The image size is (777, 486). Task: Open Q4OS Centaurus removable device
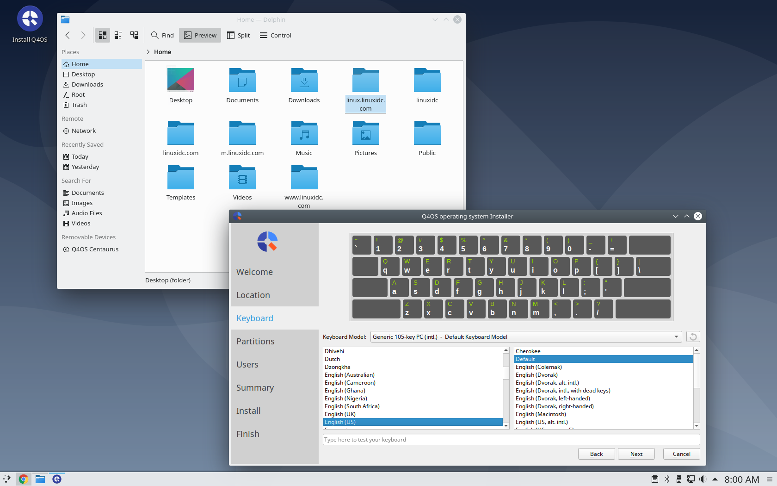click(x=102, y=249)
